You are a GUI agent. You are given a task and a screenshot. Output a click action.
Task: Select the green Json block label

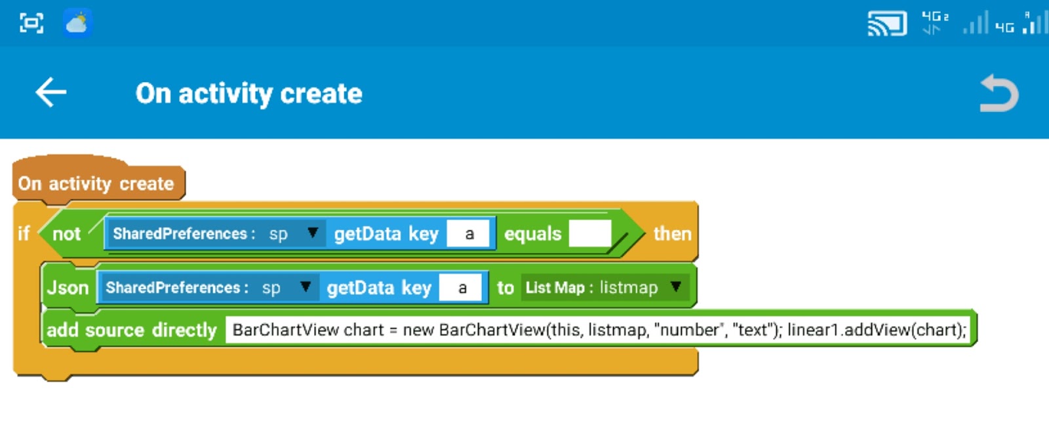(x=68, y=288)
